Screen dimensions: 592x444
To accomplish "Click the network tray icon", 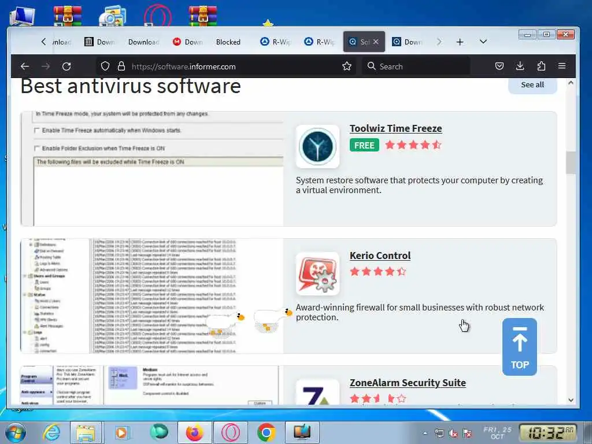I will 439,434.
